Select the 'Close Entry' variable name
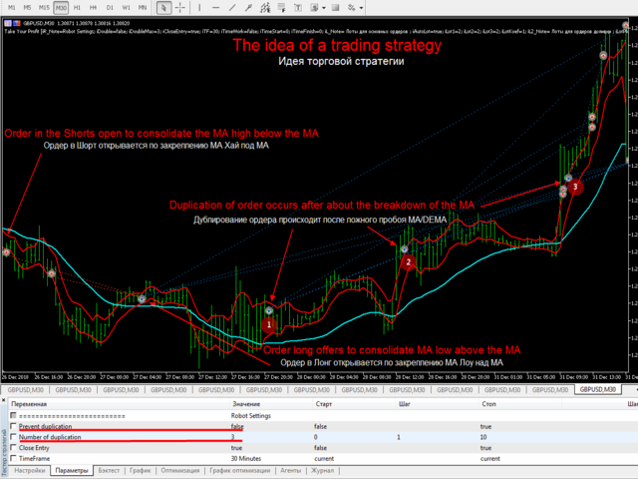 click(x=34, y=448)
